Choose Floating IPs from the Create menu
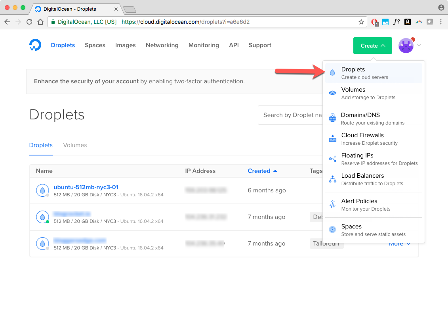The image size is (448, 330). (374, 159)
